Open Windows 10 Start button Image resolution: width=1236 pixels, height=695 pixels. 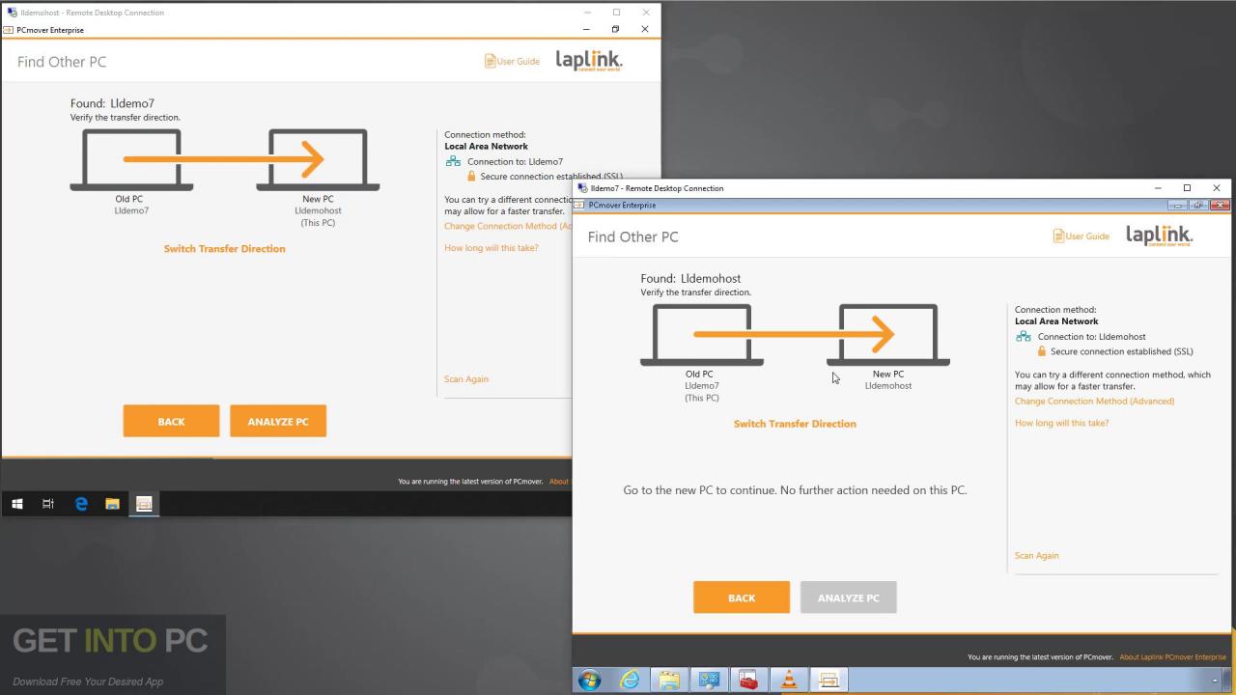point(16,503)
